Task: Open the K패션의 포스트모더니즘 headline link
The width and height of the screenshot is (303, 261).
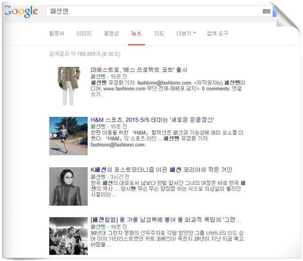Action: point(161,170)
